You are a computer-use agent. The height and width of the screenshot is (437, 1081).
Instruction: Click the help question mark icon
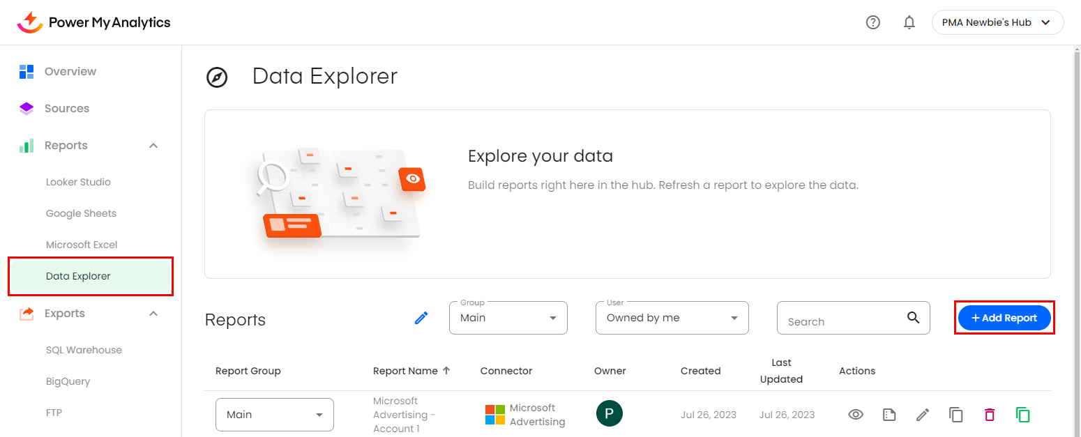click(872, 22)
